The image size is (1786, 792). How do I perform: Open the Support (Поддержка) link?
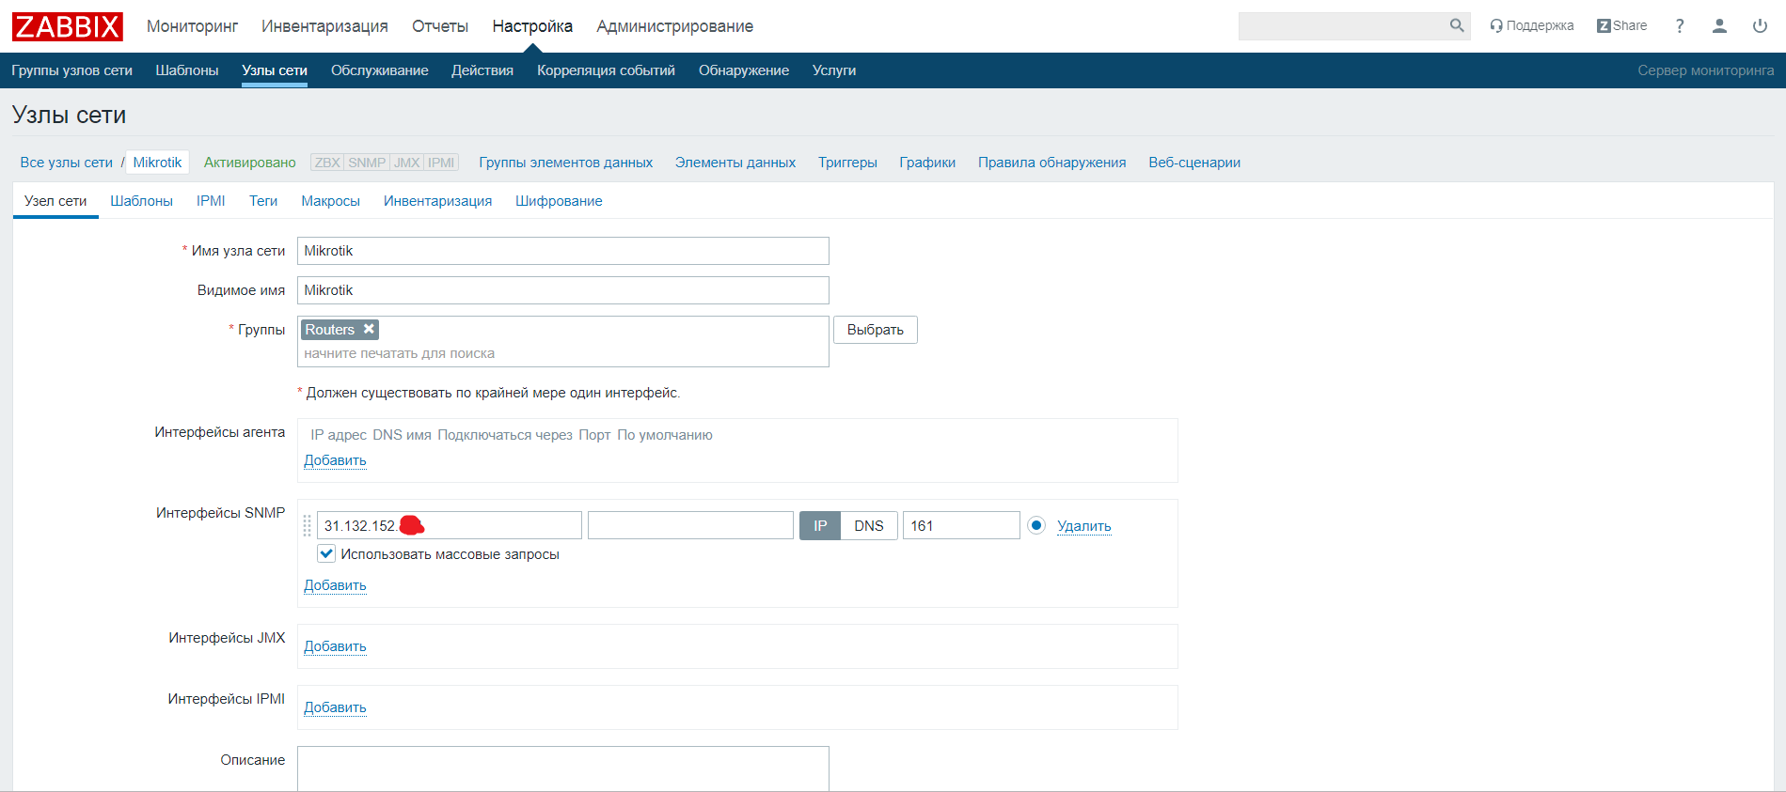click(x=1531, y=25)
